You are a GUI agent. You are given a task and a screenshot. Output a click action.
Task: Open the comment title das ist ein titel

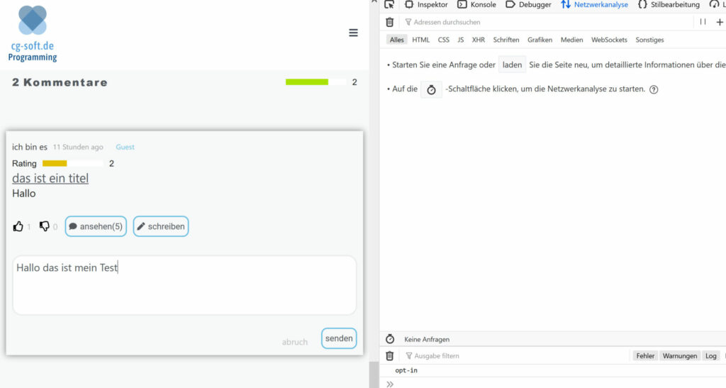[x=50, y=178]
